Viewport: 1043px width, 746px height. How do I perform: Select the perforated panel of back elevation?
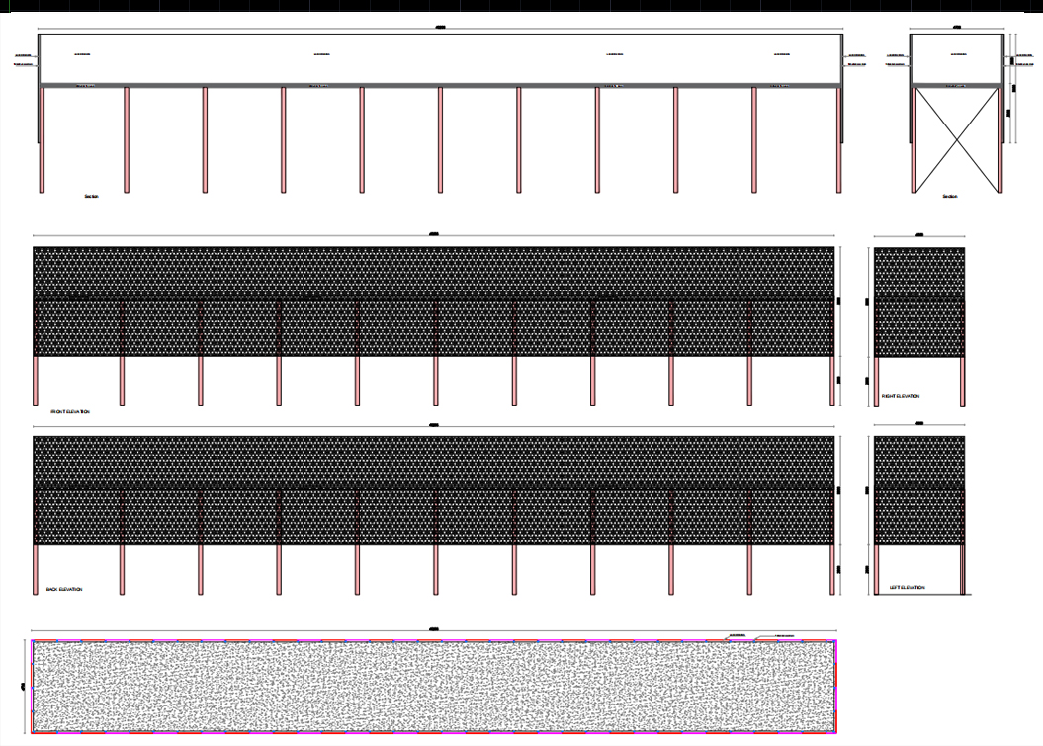pos(434,490)
